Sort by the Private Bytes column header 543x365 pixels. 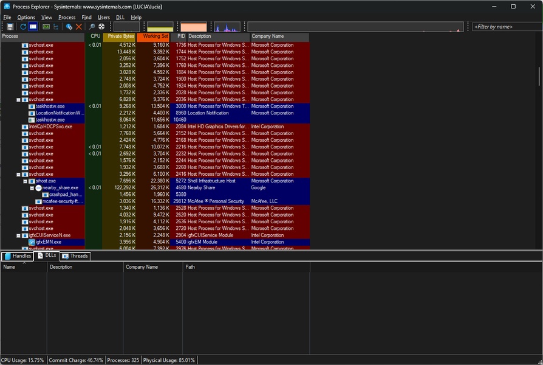pyautogui.click(x=120, y=36)
